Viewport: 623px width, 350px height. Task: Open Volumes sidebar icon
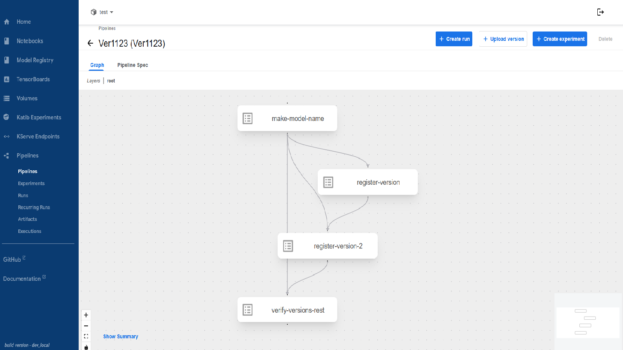click(x=7, y=98)
